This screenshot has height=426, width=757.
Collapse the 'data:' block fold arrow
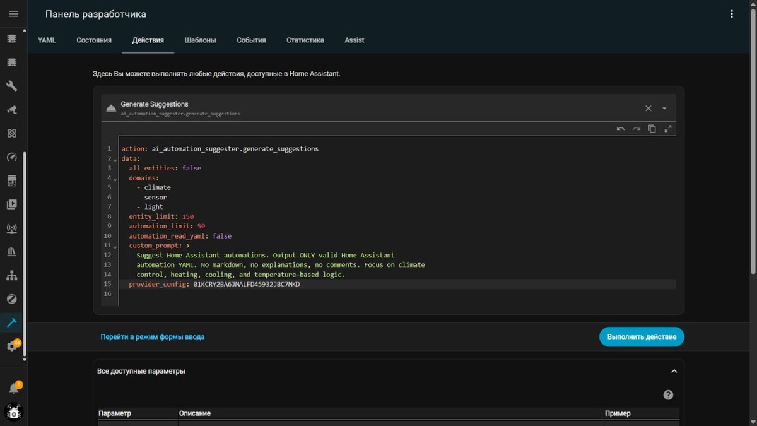tap(115, 160)
